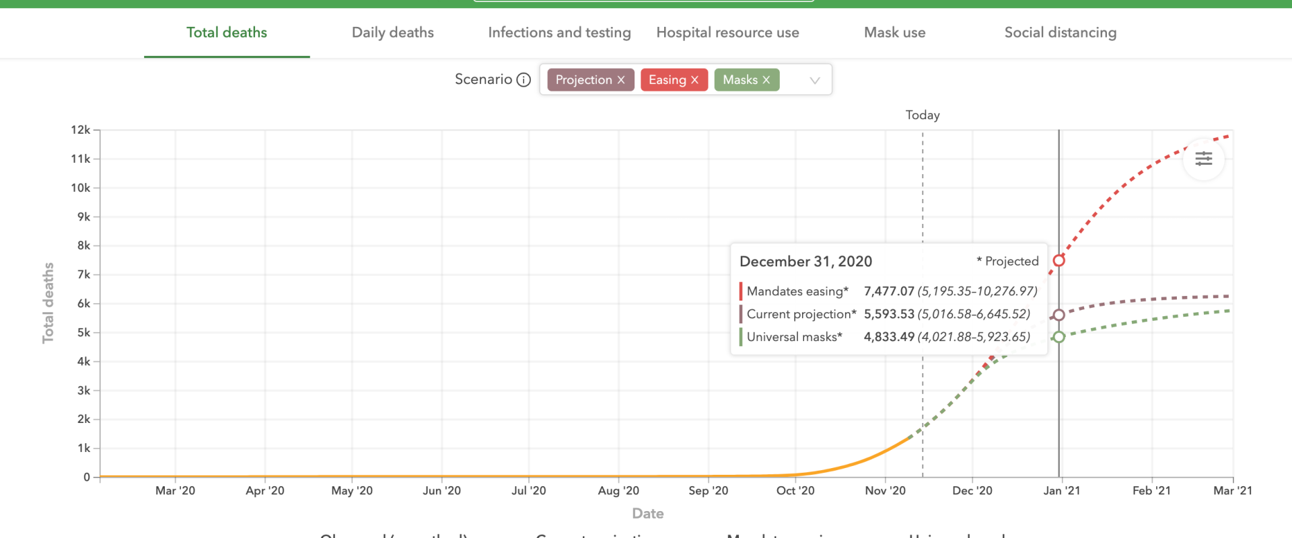
Task: Click the Easing scenario tag label
Action: (x=667, y=80)
